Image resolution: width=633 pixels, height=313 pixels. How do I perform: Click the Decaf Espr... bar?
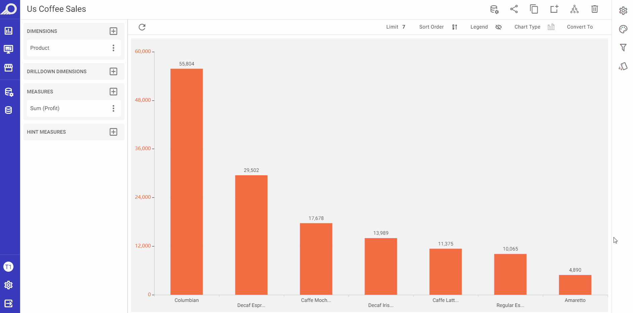tap(251, 235)
